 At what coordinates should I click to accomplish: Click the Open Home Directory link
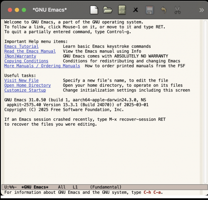coord(27,85)
